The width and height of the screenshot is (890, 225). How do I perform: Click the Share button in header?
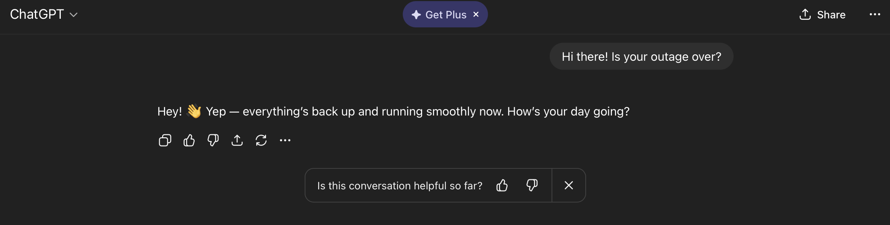pos(831,15)
